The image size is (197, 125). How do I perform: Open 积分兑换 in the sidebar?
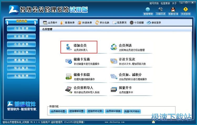tap(21, 52)
